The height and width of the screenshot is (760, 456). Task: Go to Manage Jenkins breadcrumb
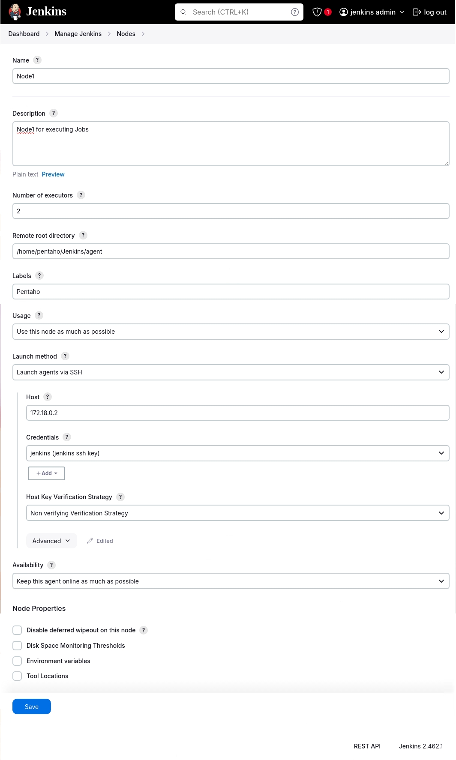[x=78, y=34]
